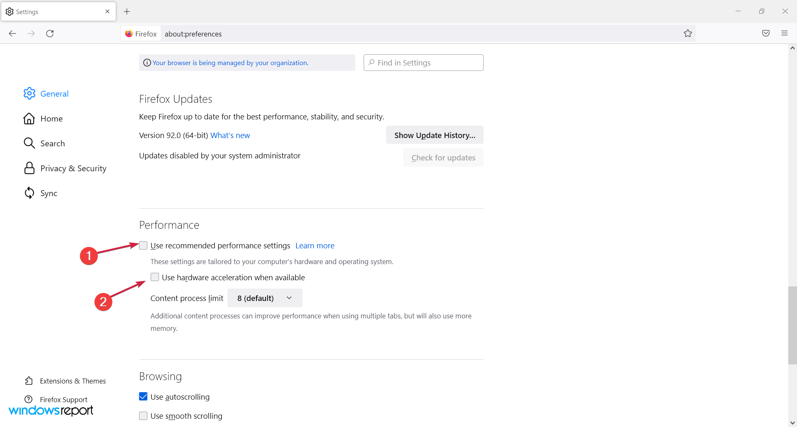
Task: Bookmark this page with the star icon
Action: 688,34
